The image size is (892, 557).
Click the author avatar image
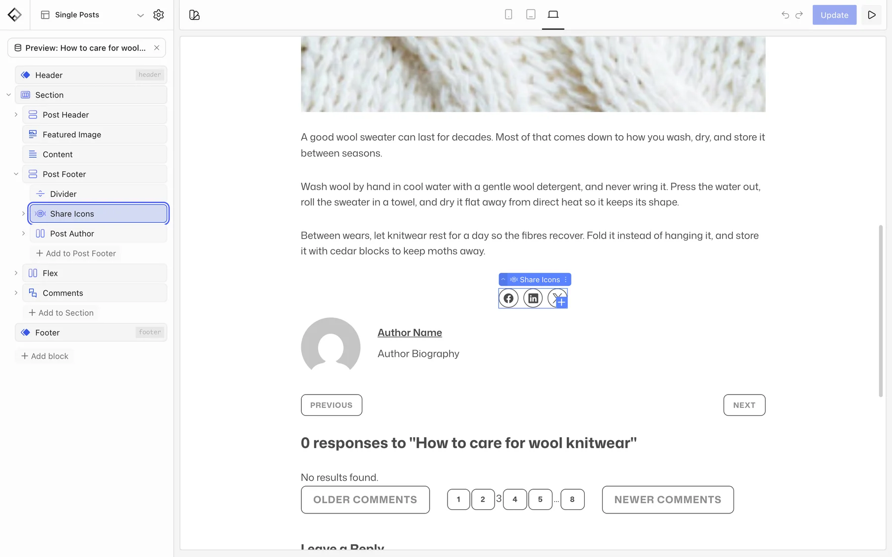[331, 344]
